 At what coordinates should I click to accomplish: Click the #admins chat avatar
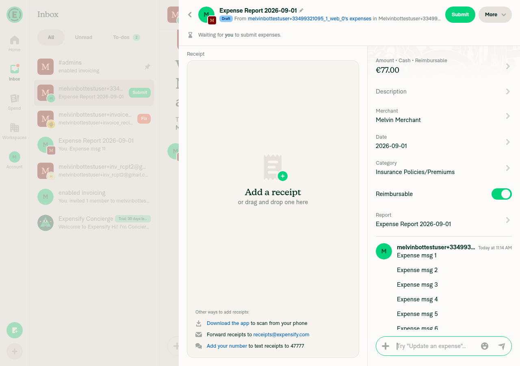(x=45, y=67)
